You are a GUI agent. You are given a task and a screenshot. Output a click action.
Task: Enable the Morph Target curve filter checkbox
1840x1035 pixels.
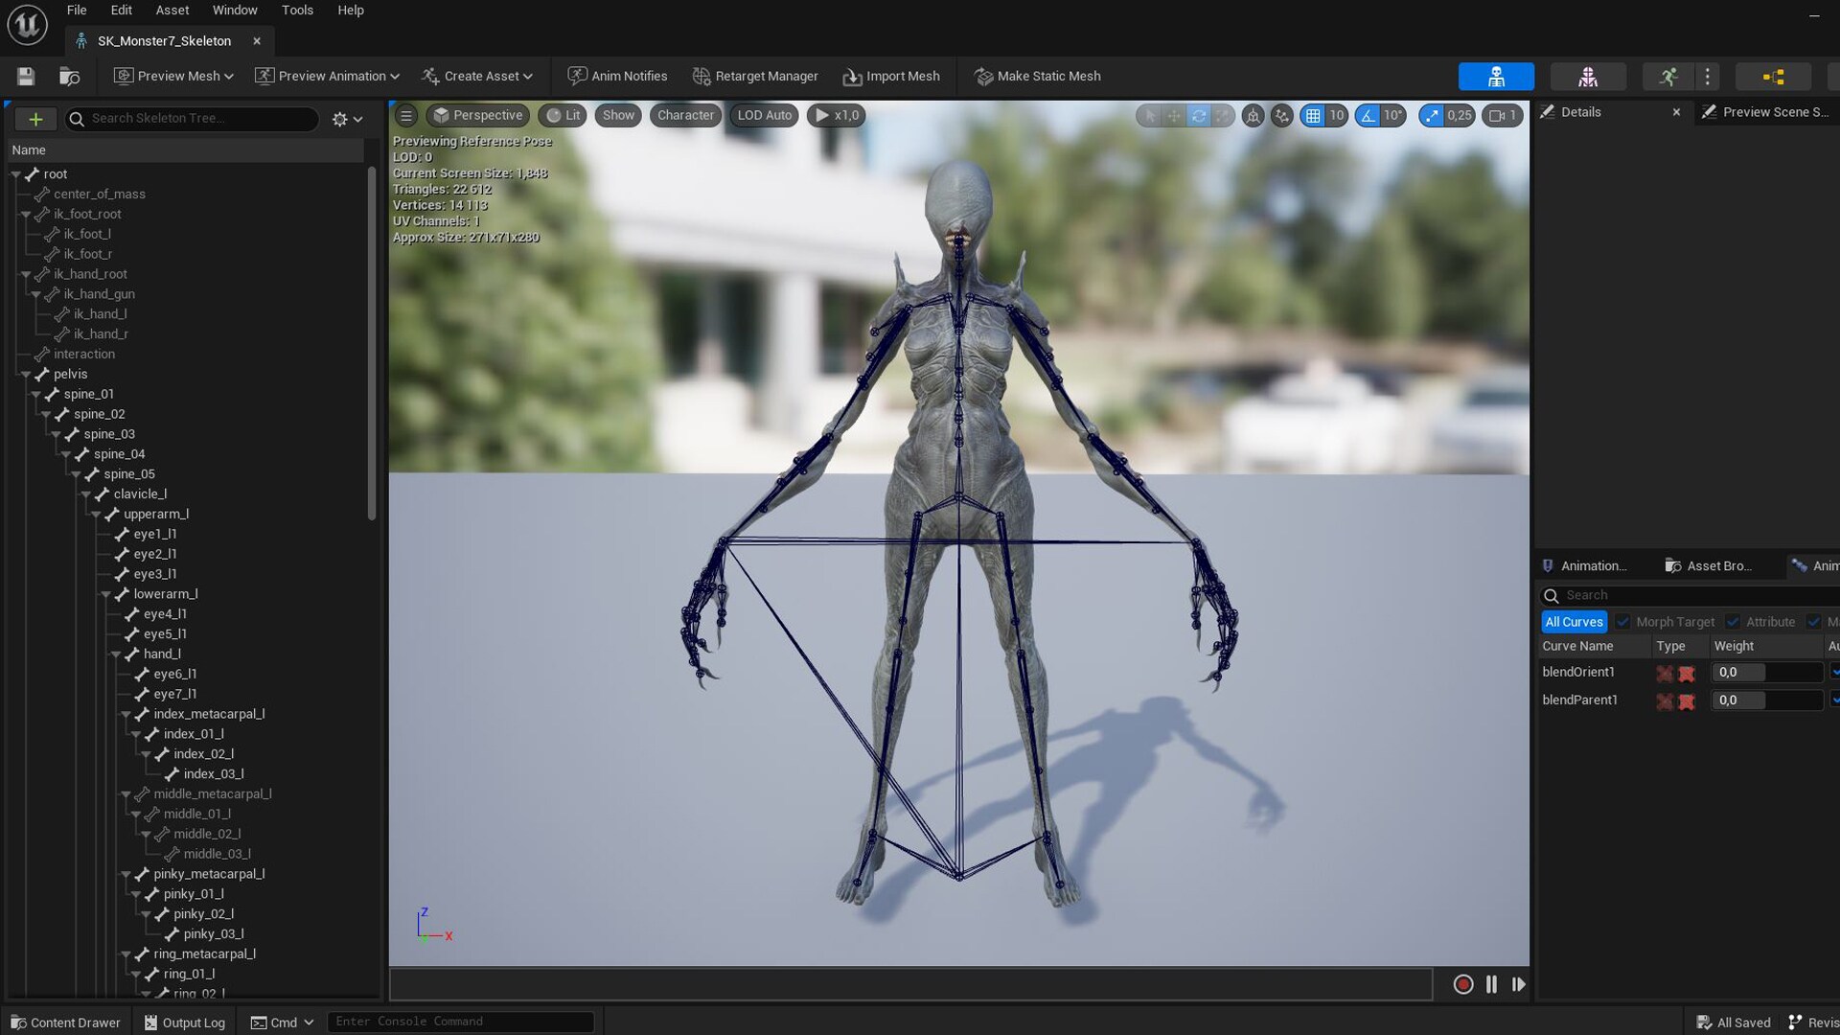[1623, 621]
